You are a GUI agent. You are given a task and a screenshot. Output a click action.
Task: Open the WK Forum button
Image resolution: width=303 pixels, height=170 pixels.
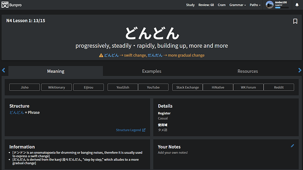(248, 87)
